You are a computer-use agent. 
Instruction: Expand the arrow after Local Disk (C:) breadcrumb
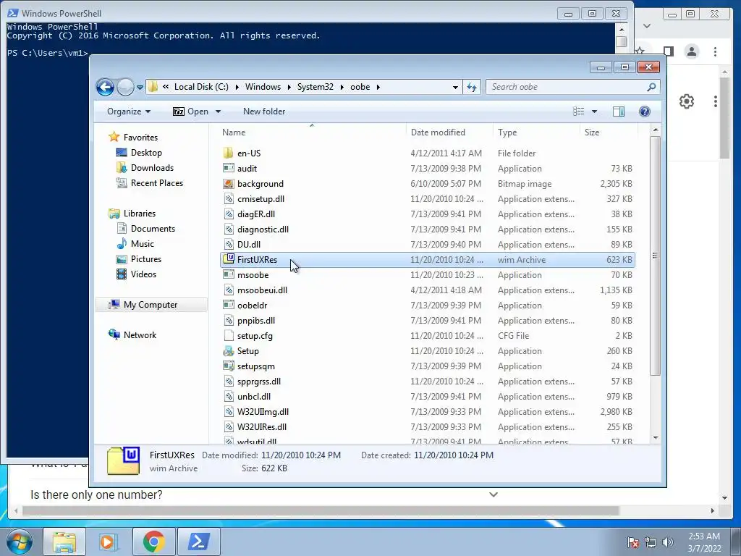click(x=237, y=87)
